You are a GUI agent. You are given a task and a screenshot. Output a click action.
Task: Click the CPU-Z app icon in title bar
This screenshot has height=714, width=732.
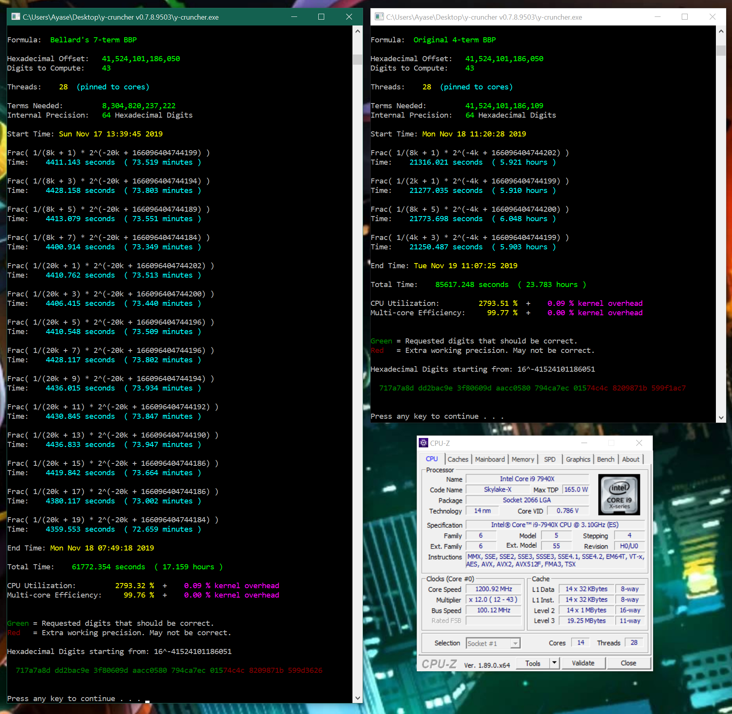click(x=424, y=443)
